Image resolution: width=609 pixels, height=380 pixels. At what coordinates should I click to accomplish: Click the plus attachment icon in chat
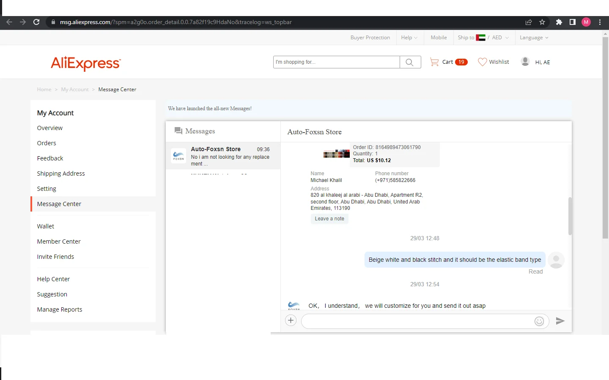291,321
